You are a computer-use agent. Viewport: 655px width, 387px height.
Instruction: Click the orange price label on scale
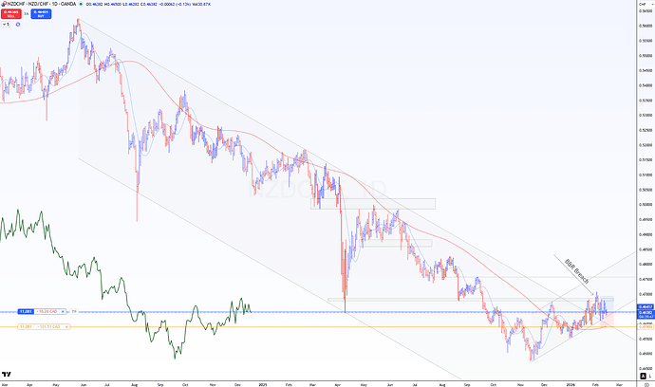point(646,326)
